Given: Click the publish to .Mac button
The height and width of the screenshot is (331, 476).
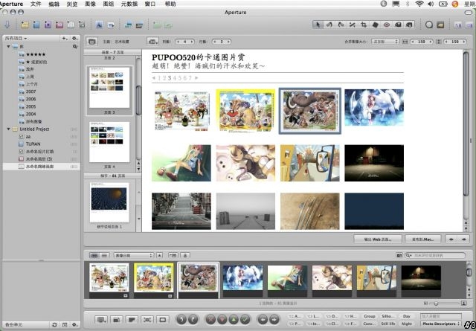Looking at the screenshot, I should pyautogui.click(x=423, y=240).
